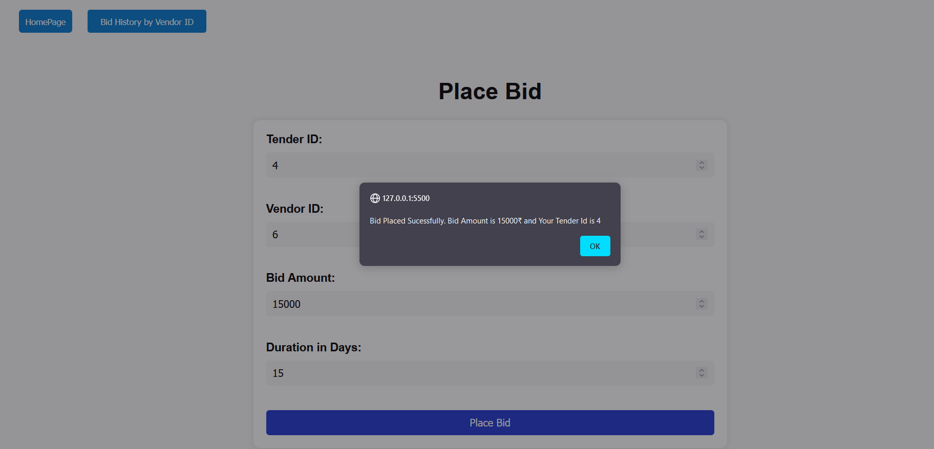Viewport: 934px width, 449px height.
Task: Dismiss the alert by clicking OK
Action: tap(595, 246)
